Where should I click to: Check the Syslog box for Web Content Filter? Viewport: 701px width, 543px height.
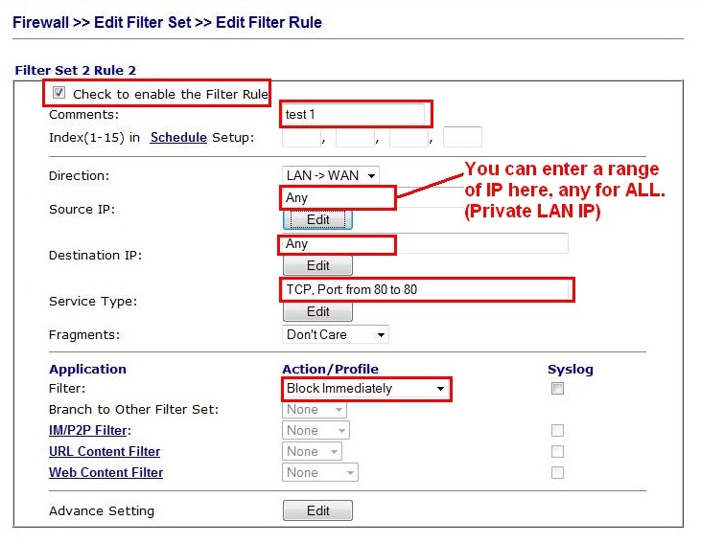point(557,473)
